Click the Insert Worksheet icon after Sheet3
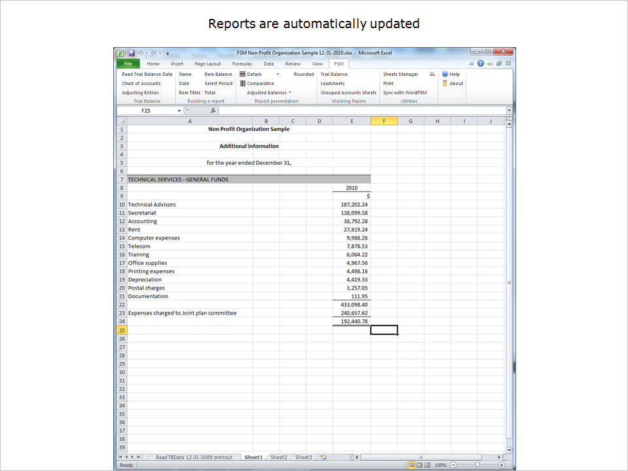Screen dimensions: 628x471 tap(323, 457)
